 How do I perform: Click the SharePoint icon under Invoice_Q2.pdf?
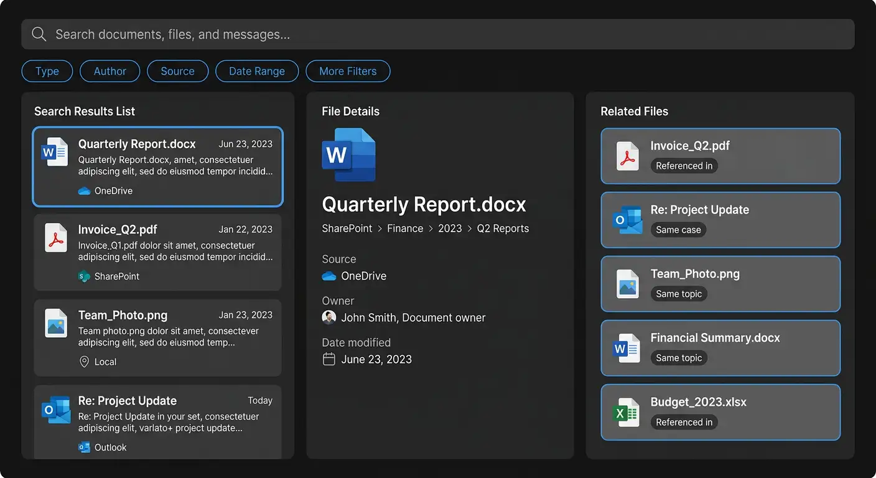coord(84,276)
